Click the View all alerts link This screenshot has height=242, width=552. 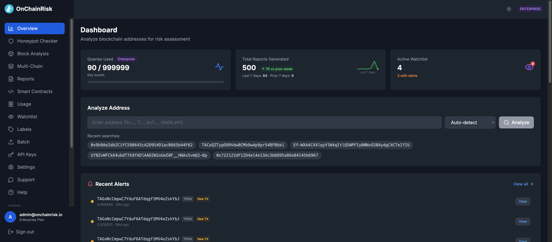(x=523, y=184)
